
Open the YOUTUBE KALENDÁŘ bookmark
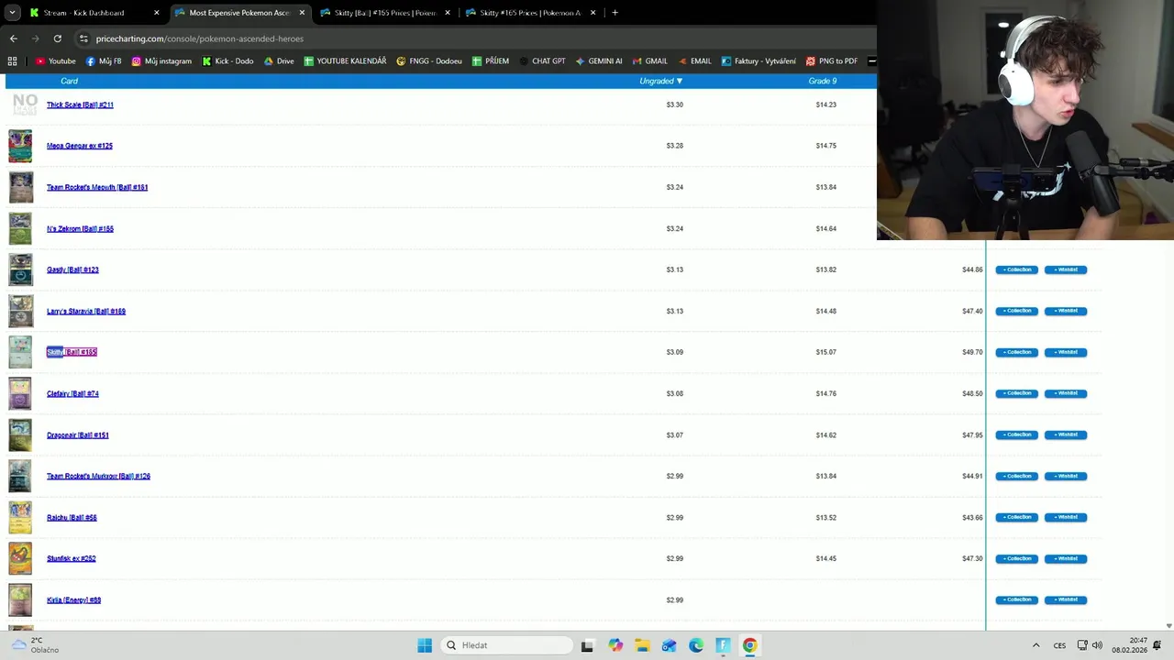(345, 61)
